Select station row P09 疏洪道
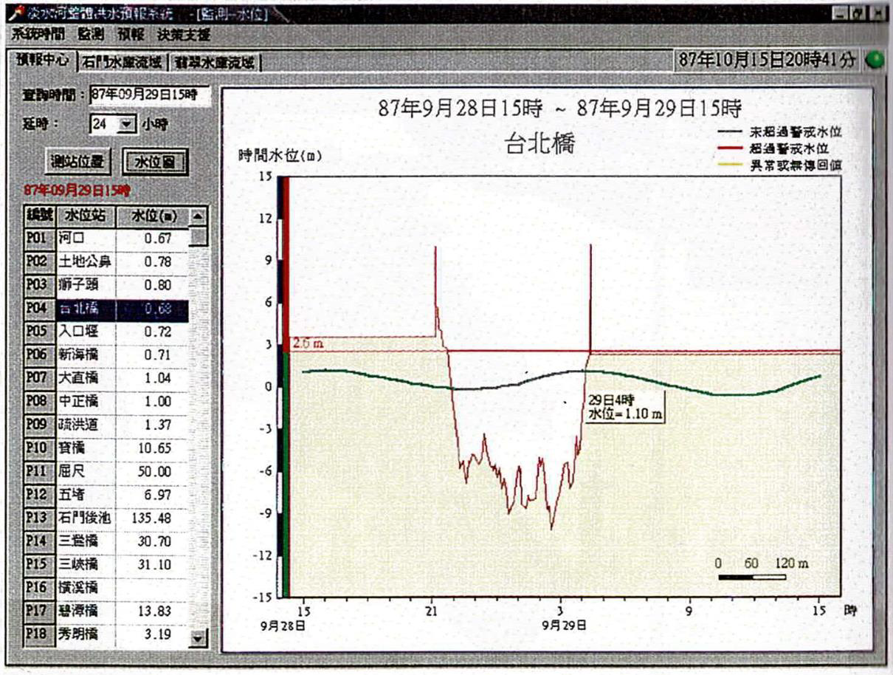 [106, 425]
